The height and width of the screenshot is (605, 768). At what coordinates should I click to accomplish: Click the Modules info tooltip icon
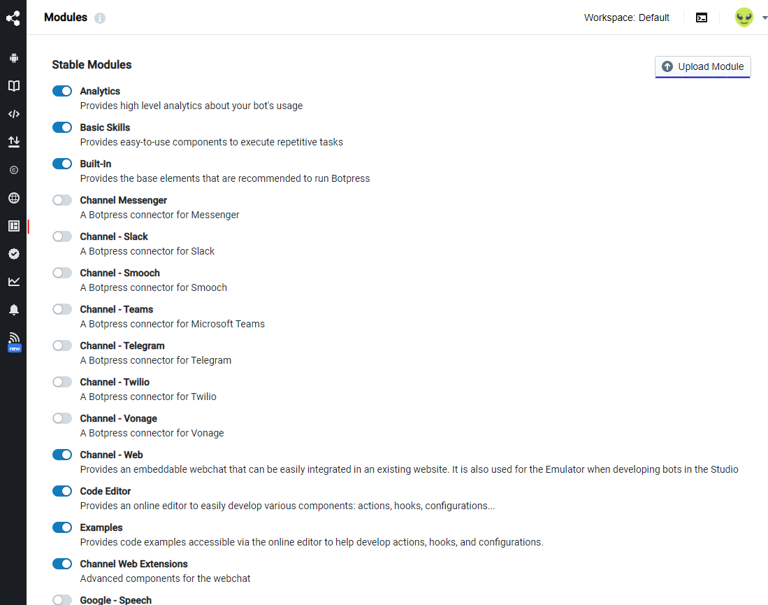pyautogui.click(x=100, y=18)
